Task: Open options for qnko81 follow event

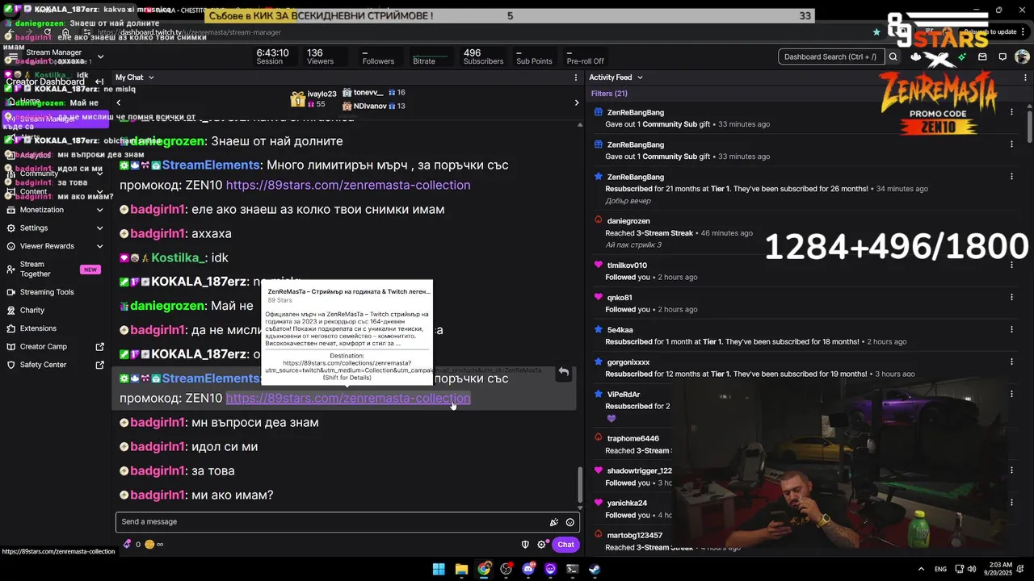Action: 1011,297
